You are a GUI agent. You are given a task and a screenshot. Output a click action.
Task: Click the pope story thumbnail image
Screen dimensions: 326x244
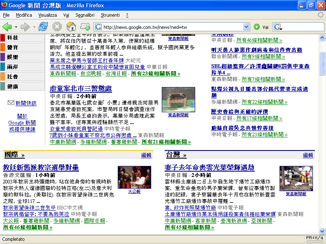click(134, 177)
